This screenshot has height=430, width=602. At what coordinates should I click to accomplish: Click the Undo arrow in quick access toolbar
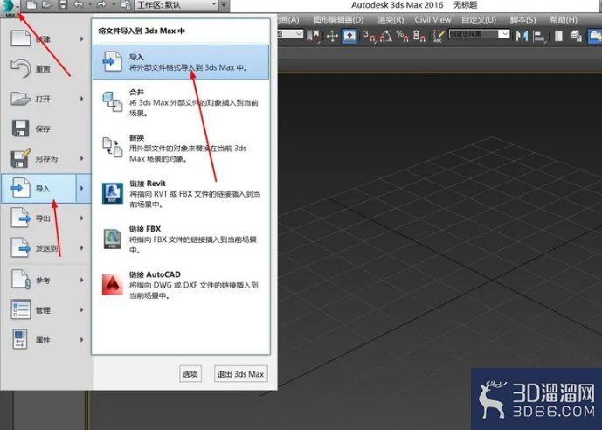[x=79, y=5]
